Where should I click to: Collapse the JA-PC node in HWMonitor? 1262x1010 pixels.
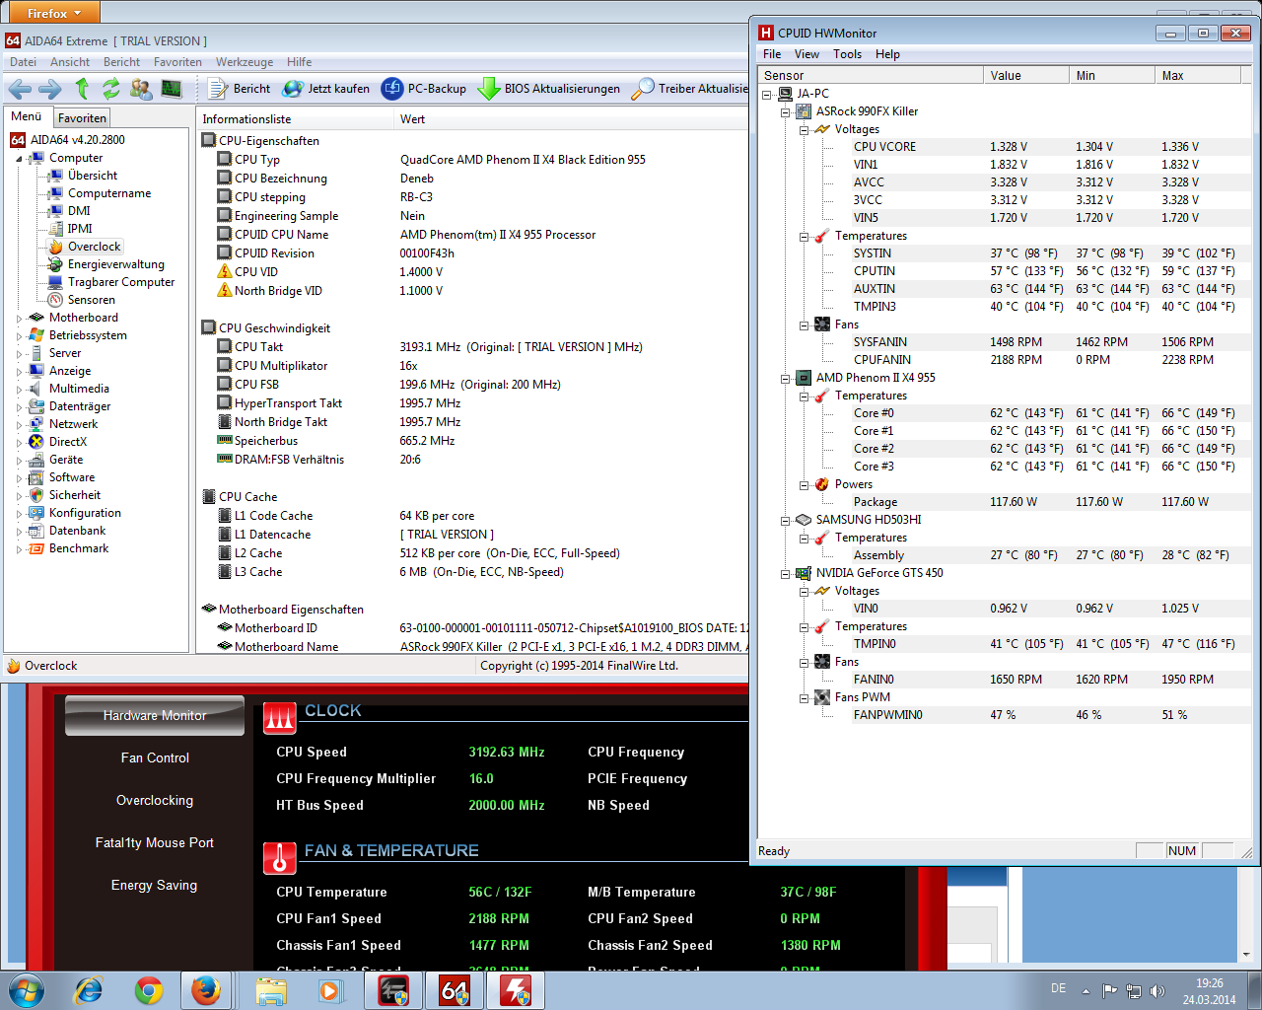[x=767, y=94]
